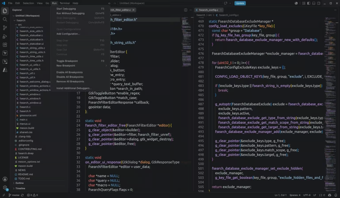Choose Start Debugging from Run menu
The width and height of the screenshot is (340, 198).
click(80, 9)
